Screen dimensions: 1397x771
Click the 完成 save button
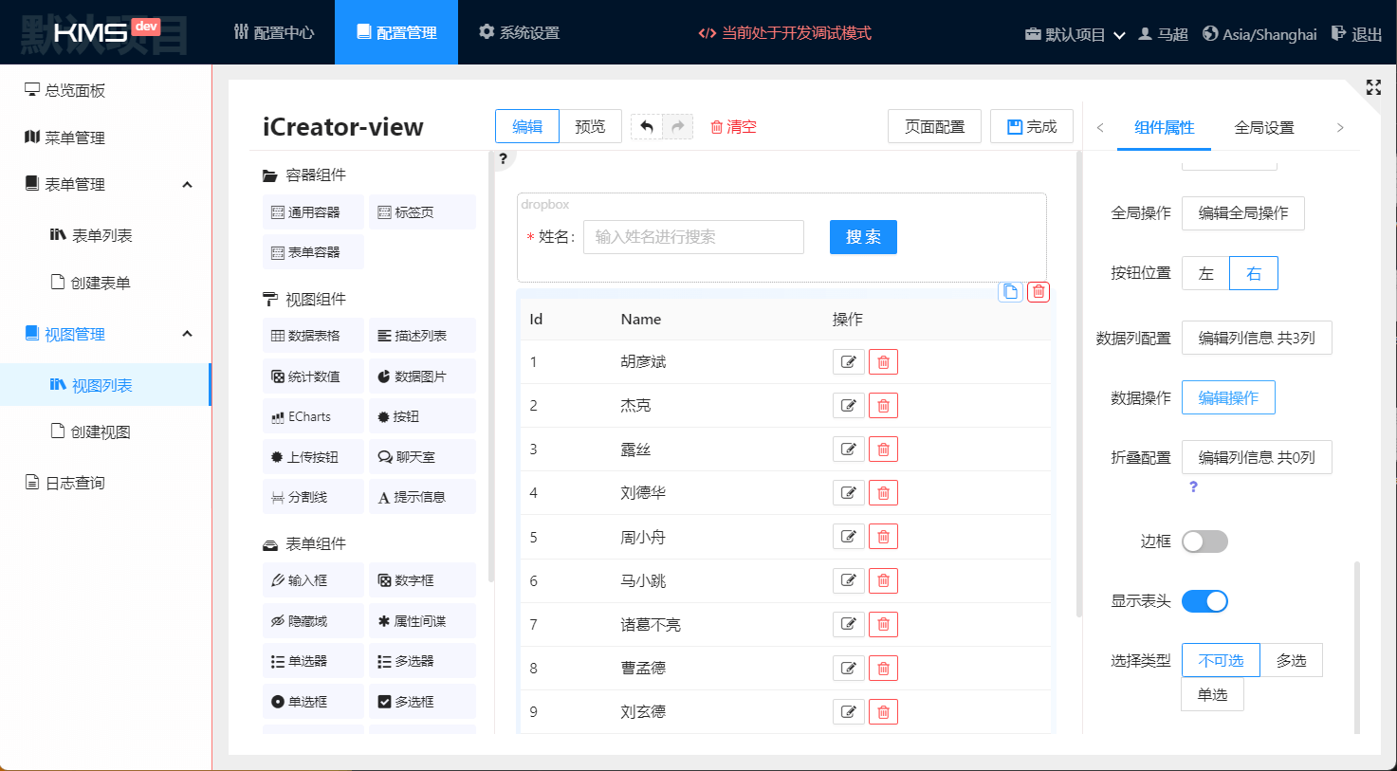tap(1031, 127)
